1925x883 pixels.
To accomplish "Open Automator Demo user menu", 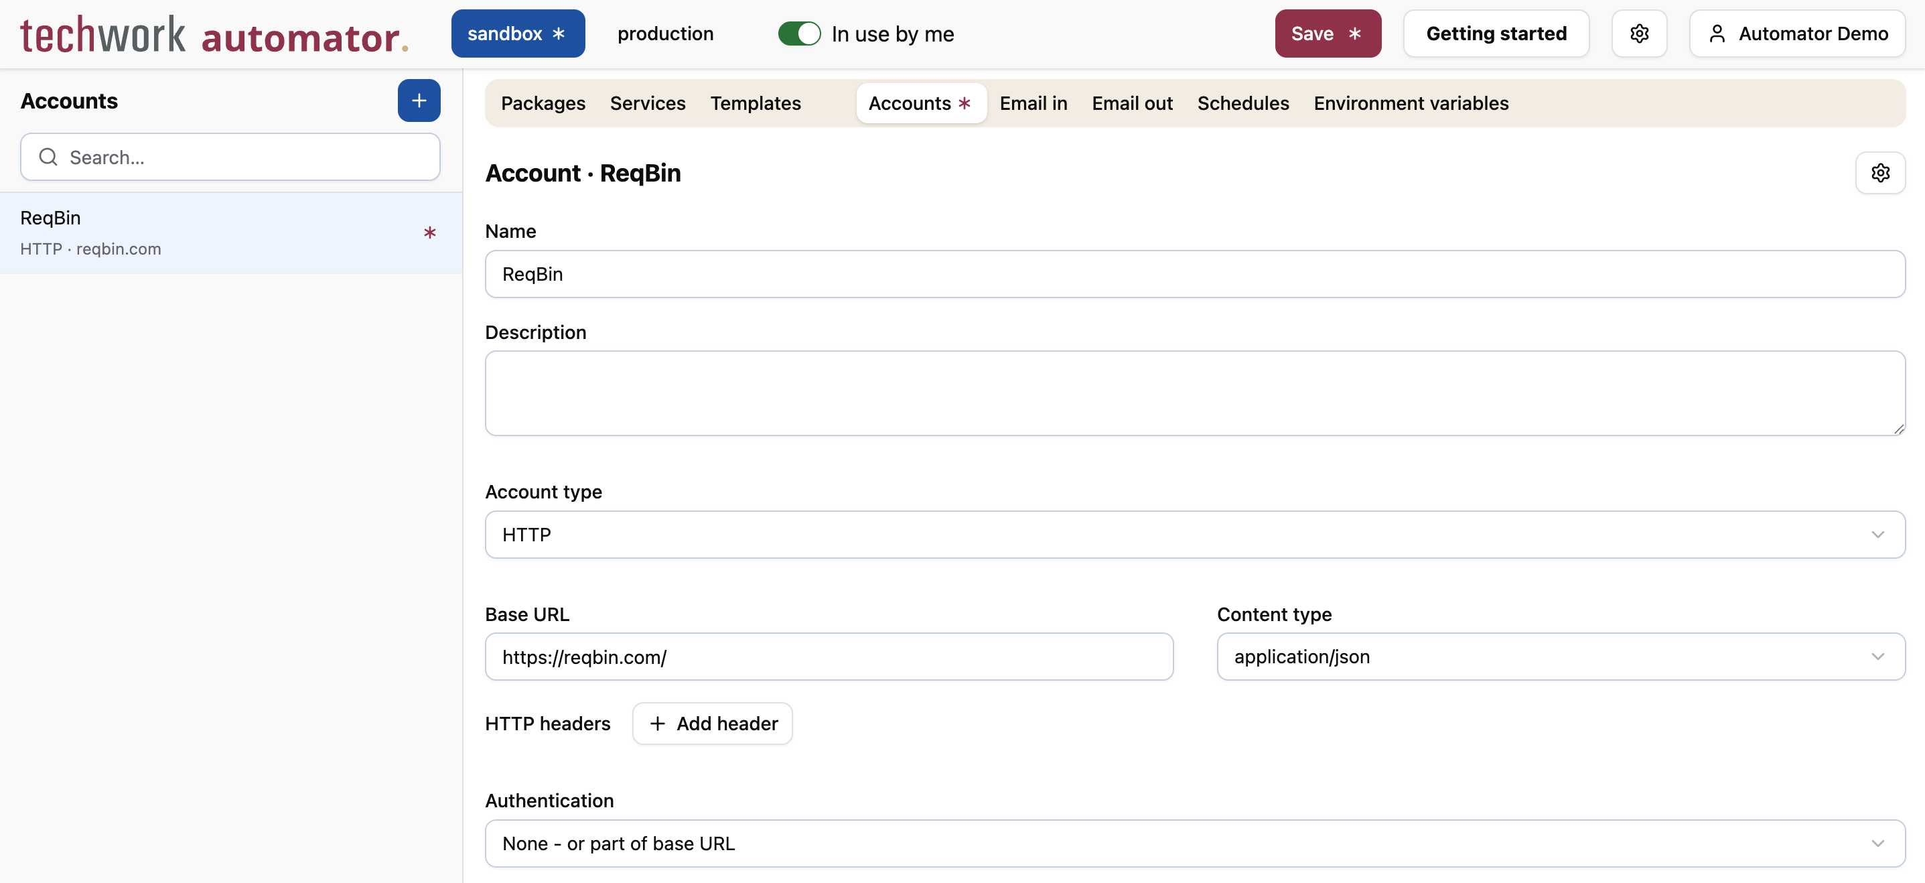I will click(1796, 33).
